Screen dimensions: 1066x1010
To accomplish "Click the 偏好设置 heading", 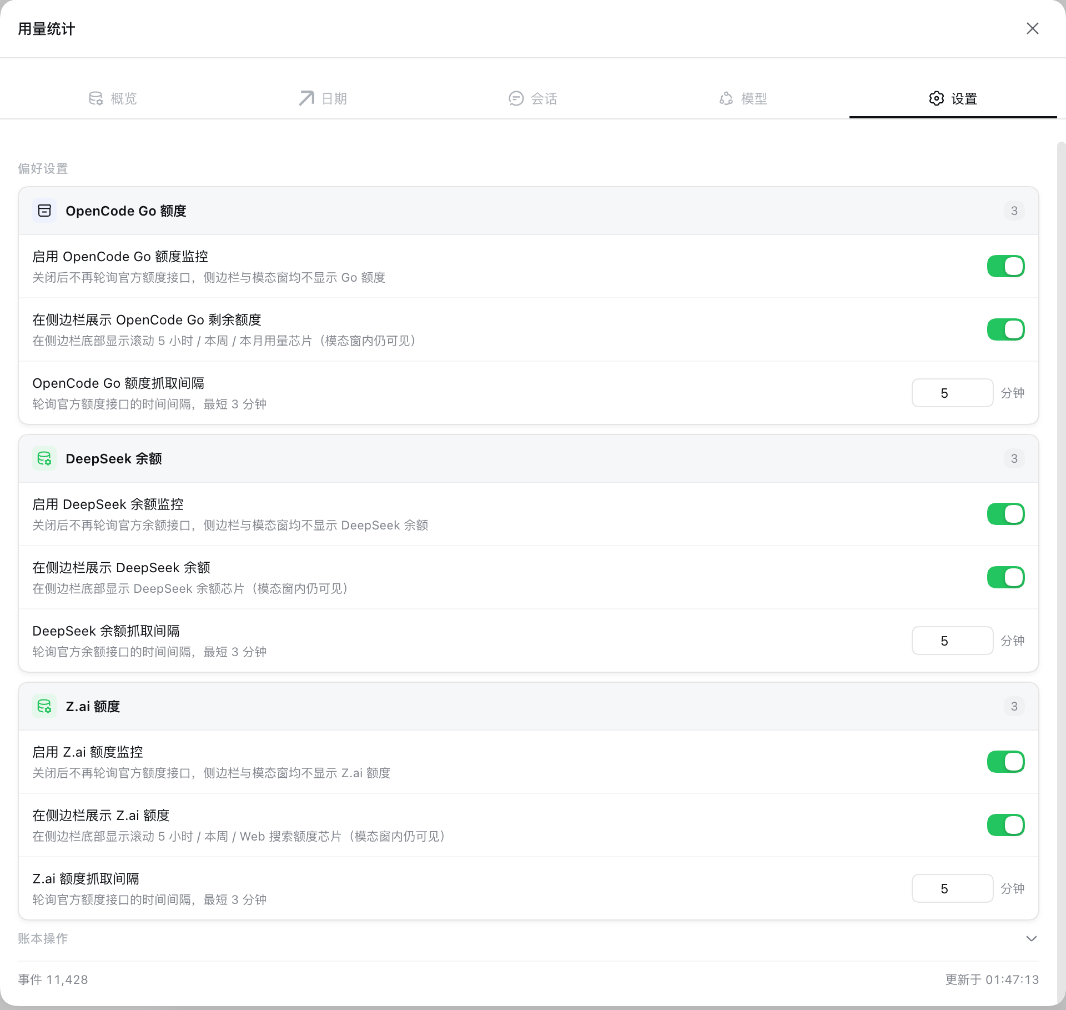I will [x=43, y=168].
